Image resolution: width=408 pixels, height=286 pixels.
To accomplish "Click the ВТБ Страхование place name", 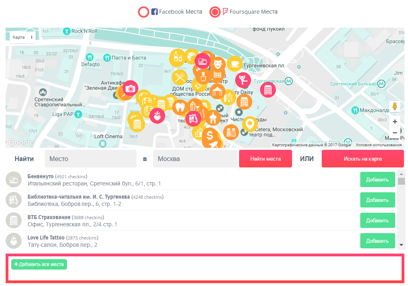I will 49,217.
